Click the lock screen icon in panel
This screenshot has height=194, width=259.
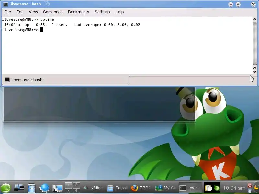(250, 190)
